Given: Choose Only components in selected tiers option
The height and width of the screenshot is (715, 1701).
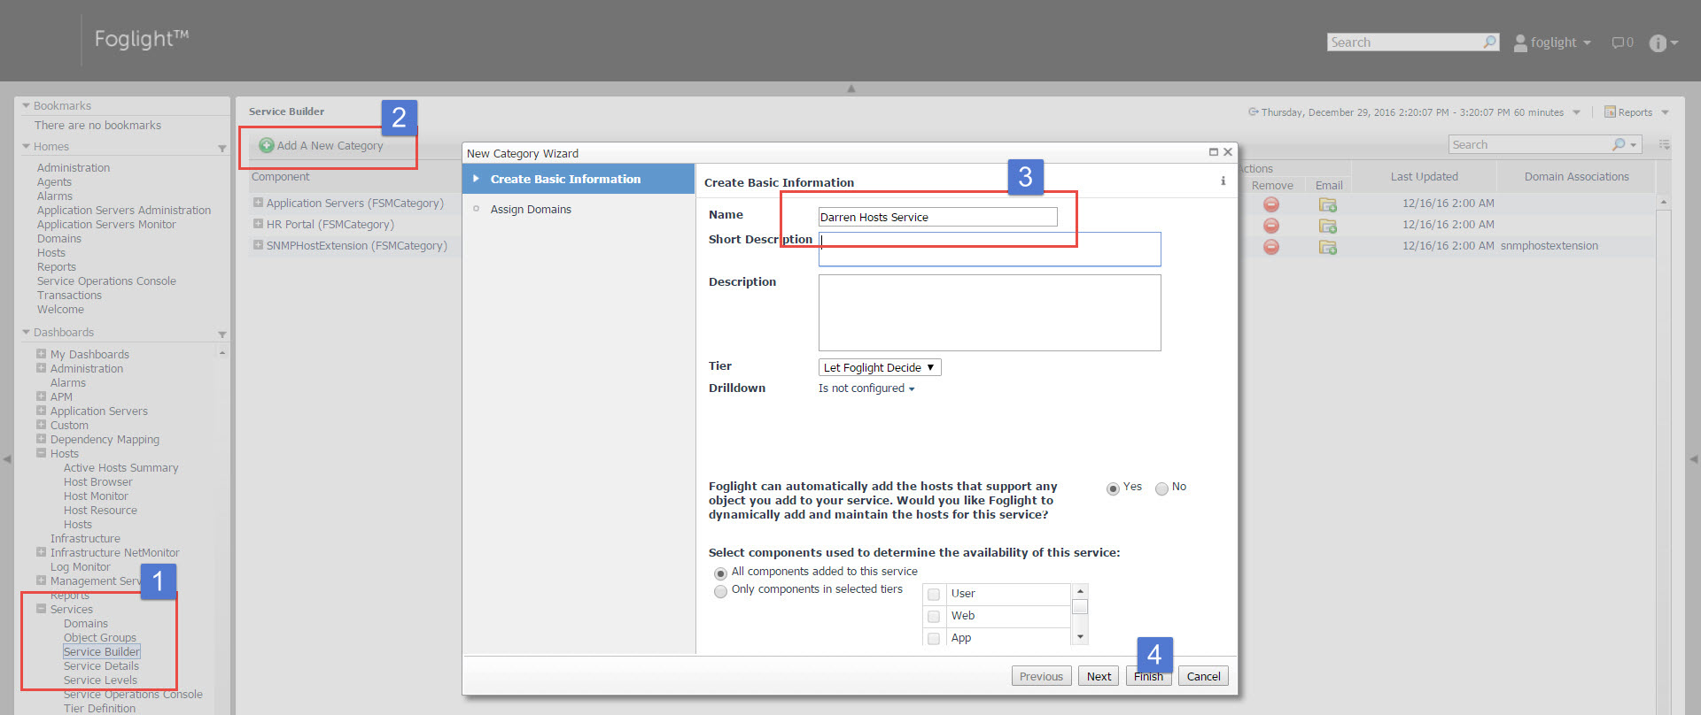Looking at the screenshot, I should [x=720, y=591].
